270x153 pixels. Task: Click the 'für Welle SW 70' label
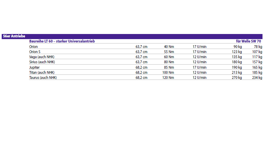249,41
